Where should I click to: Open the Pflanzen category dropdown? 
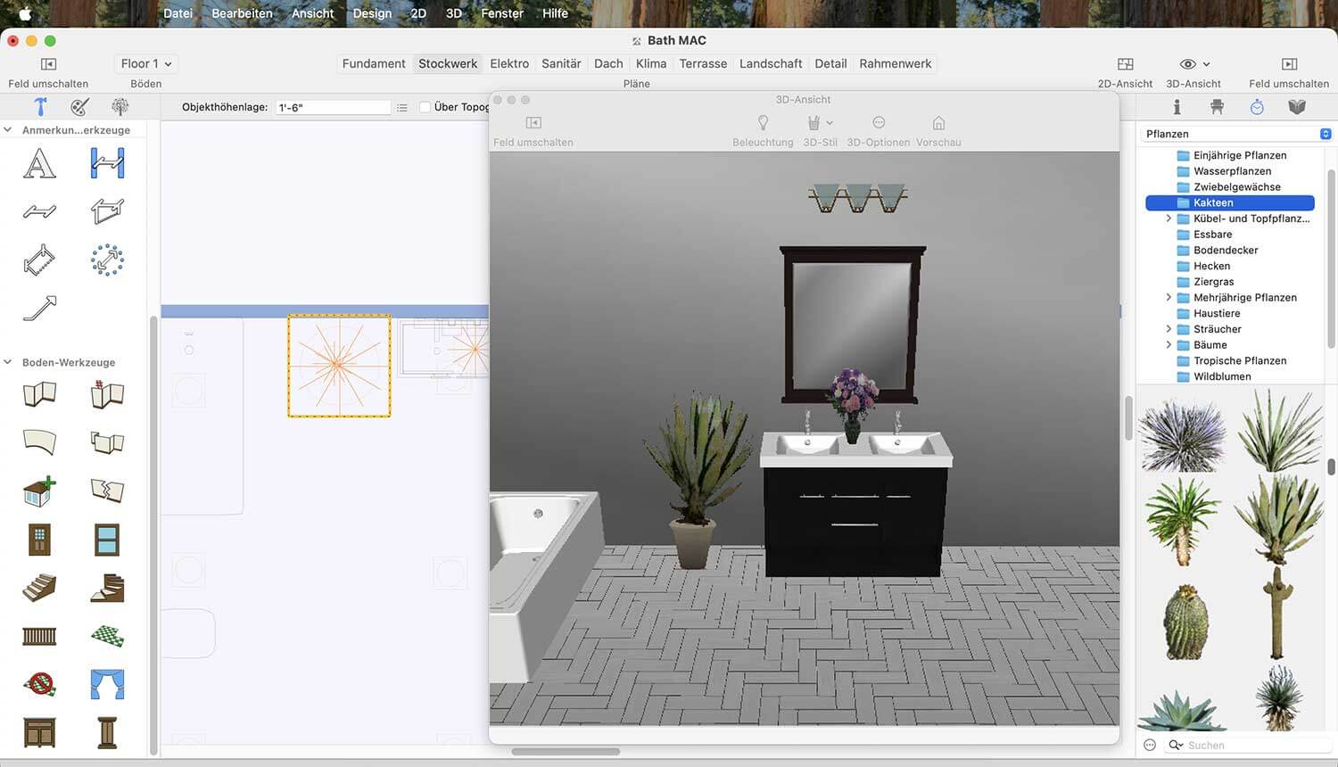point(1237,134)
